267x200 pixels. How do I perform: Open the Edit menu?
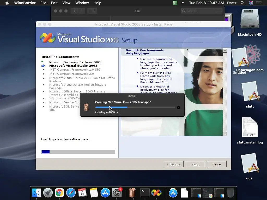(54, 3)
